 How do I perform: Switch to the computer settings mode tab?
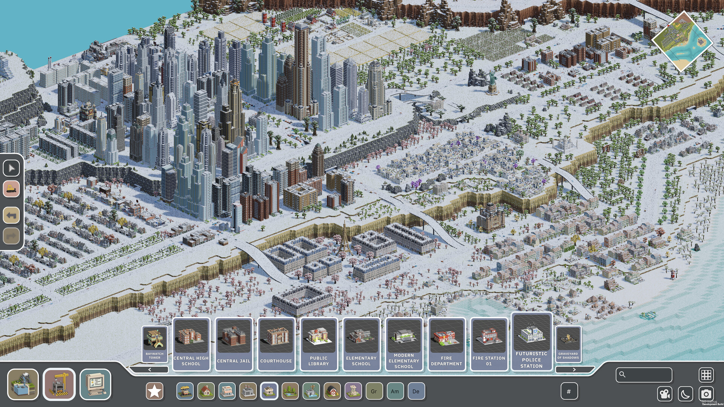95,384
